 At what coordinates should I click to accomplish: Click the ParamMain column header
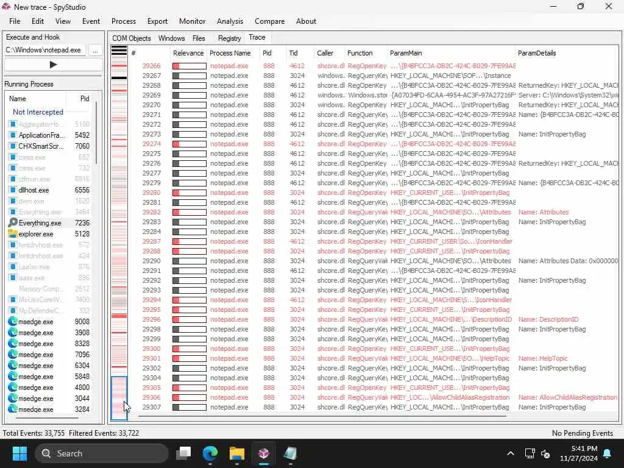pos(406,54)
